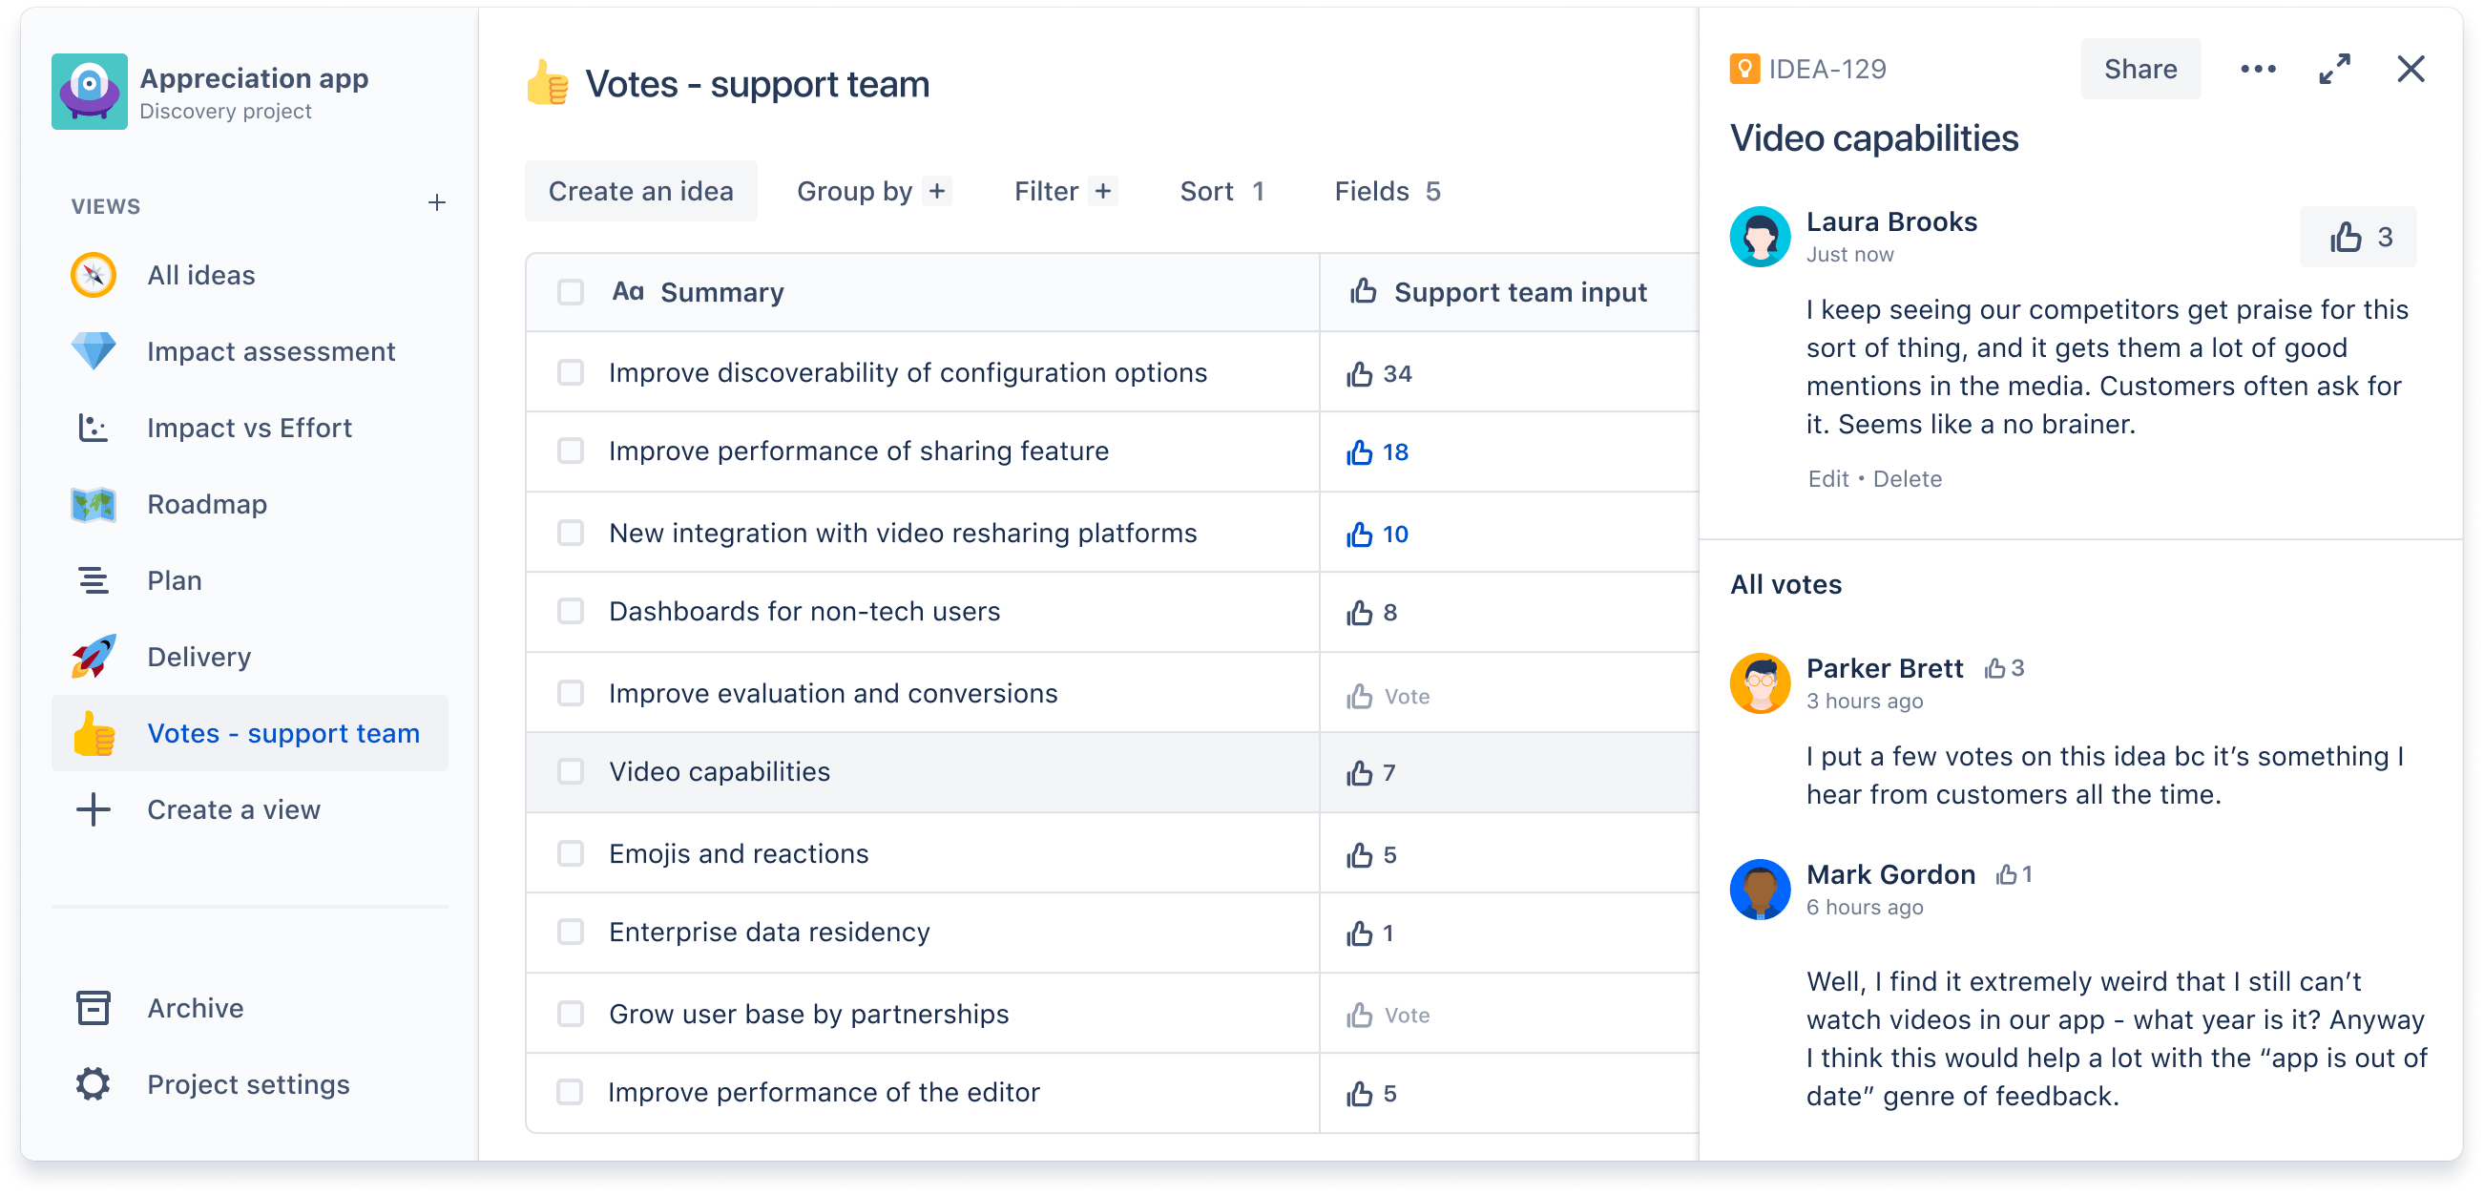This screenshot has width=2484, height=1195.
Task: Toggle checkbox for Improve discoverability idea
Action: pos(572,372)
